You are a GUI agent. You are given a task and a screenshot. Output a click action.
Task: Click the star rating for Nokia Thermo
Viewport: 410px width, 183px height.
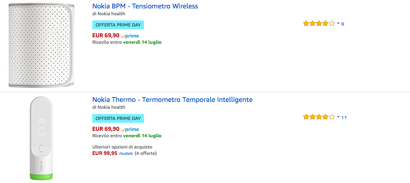click(319, 117)
